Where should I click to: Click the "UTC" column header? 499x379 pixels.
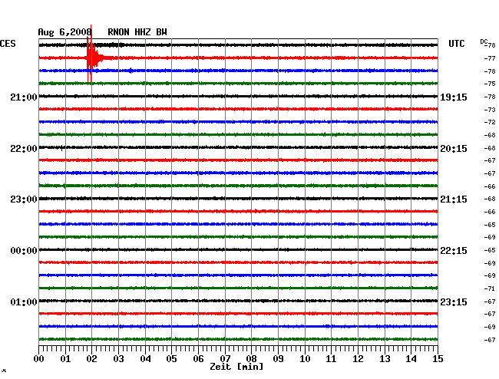(x=456, y=44)
